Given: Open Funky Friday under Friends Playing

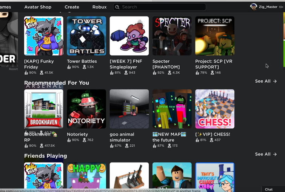Looking at the screenshot, I should click(44, 175).
